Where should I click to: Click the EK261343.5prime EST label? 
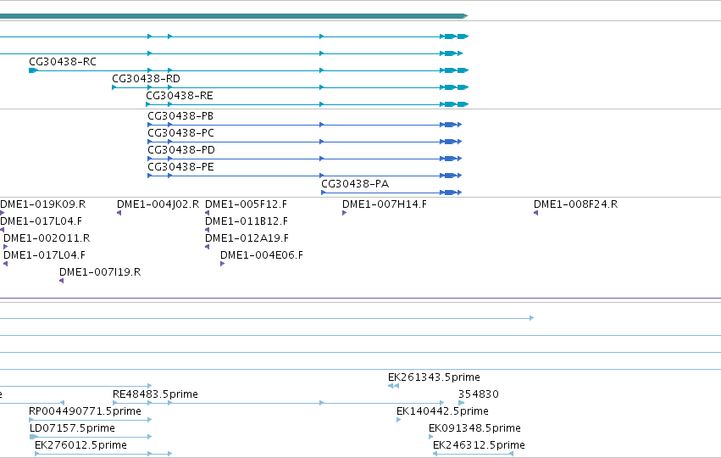[x=434, y=377]
